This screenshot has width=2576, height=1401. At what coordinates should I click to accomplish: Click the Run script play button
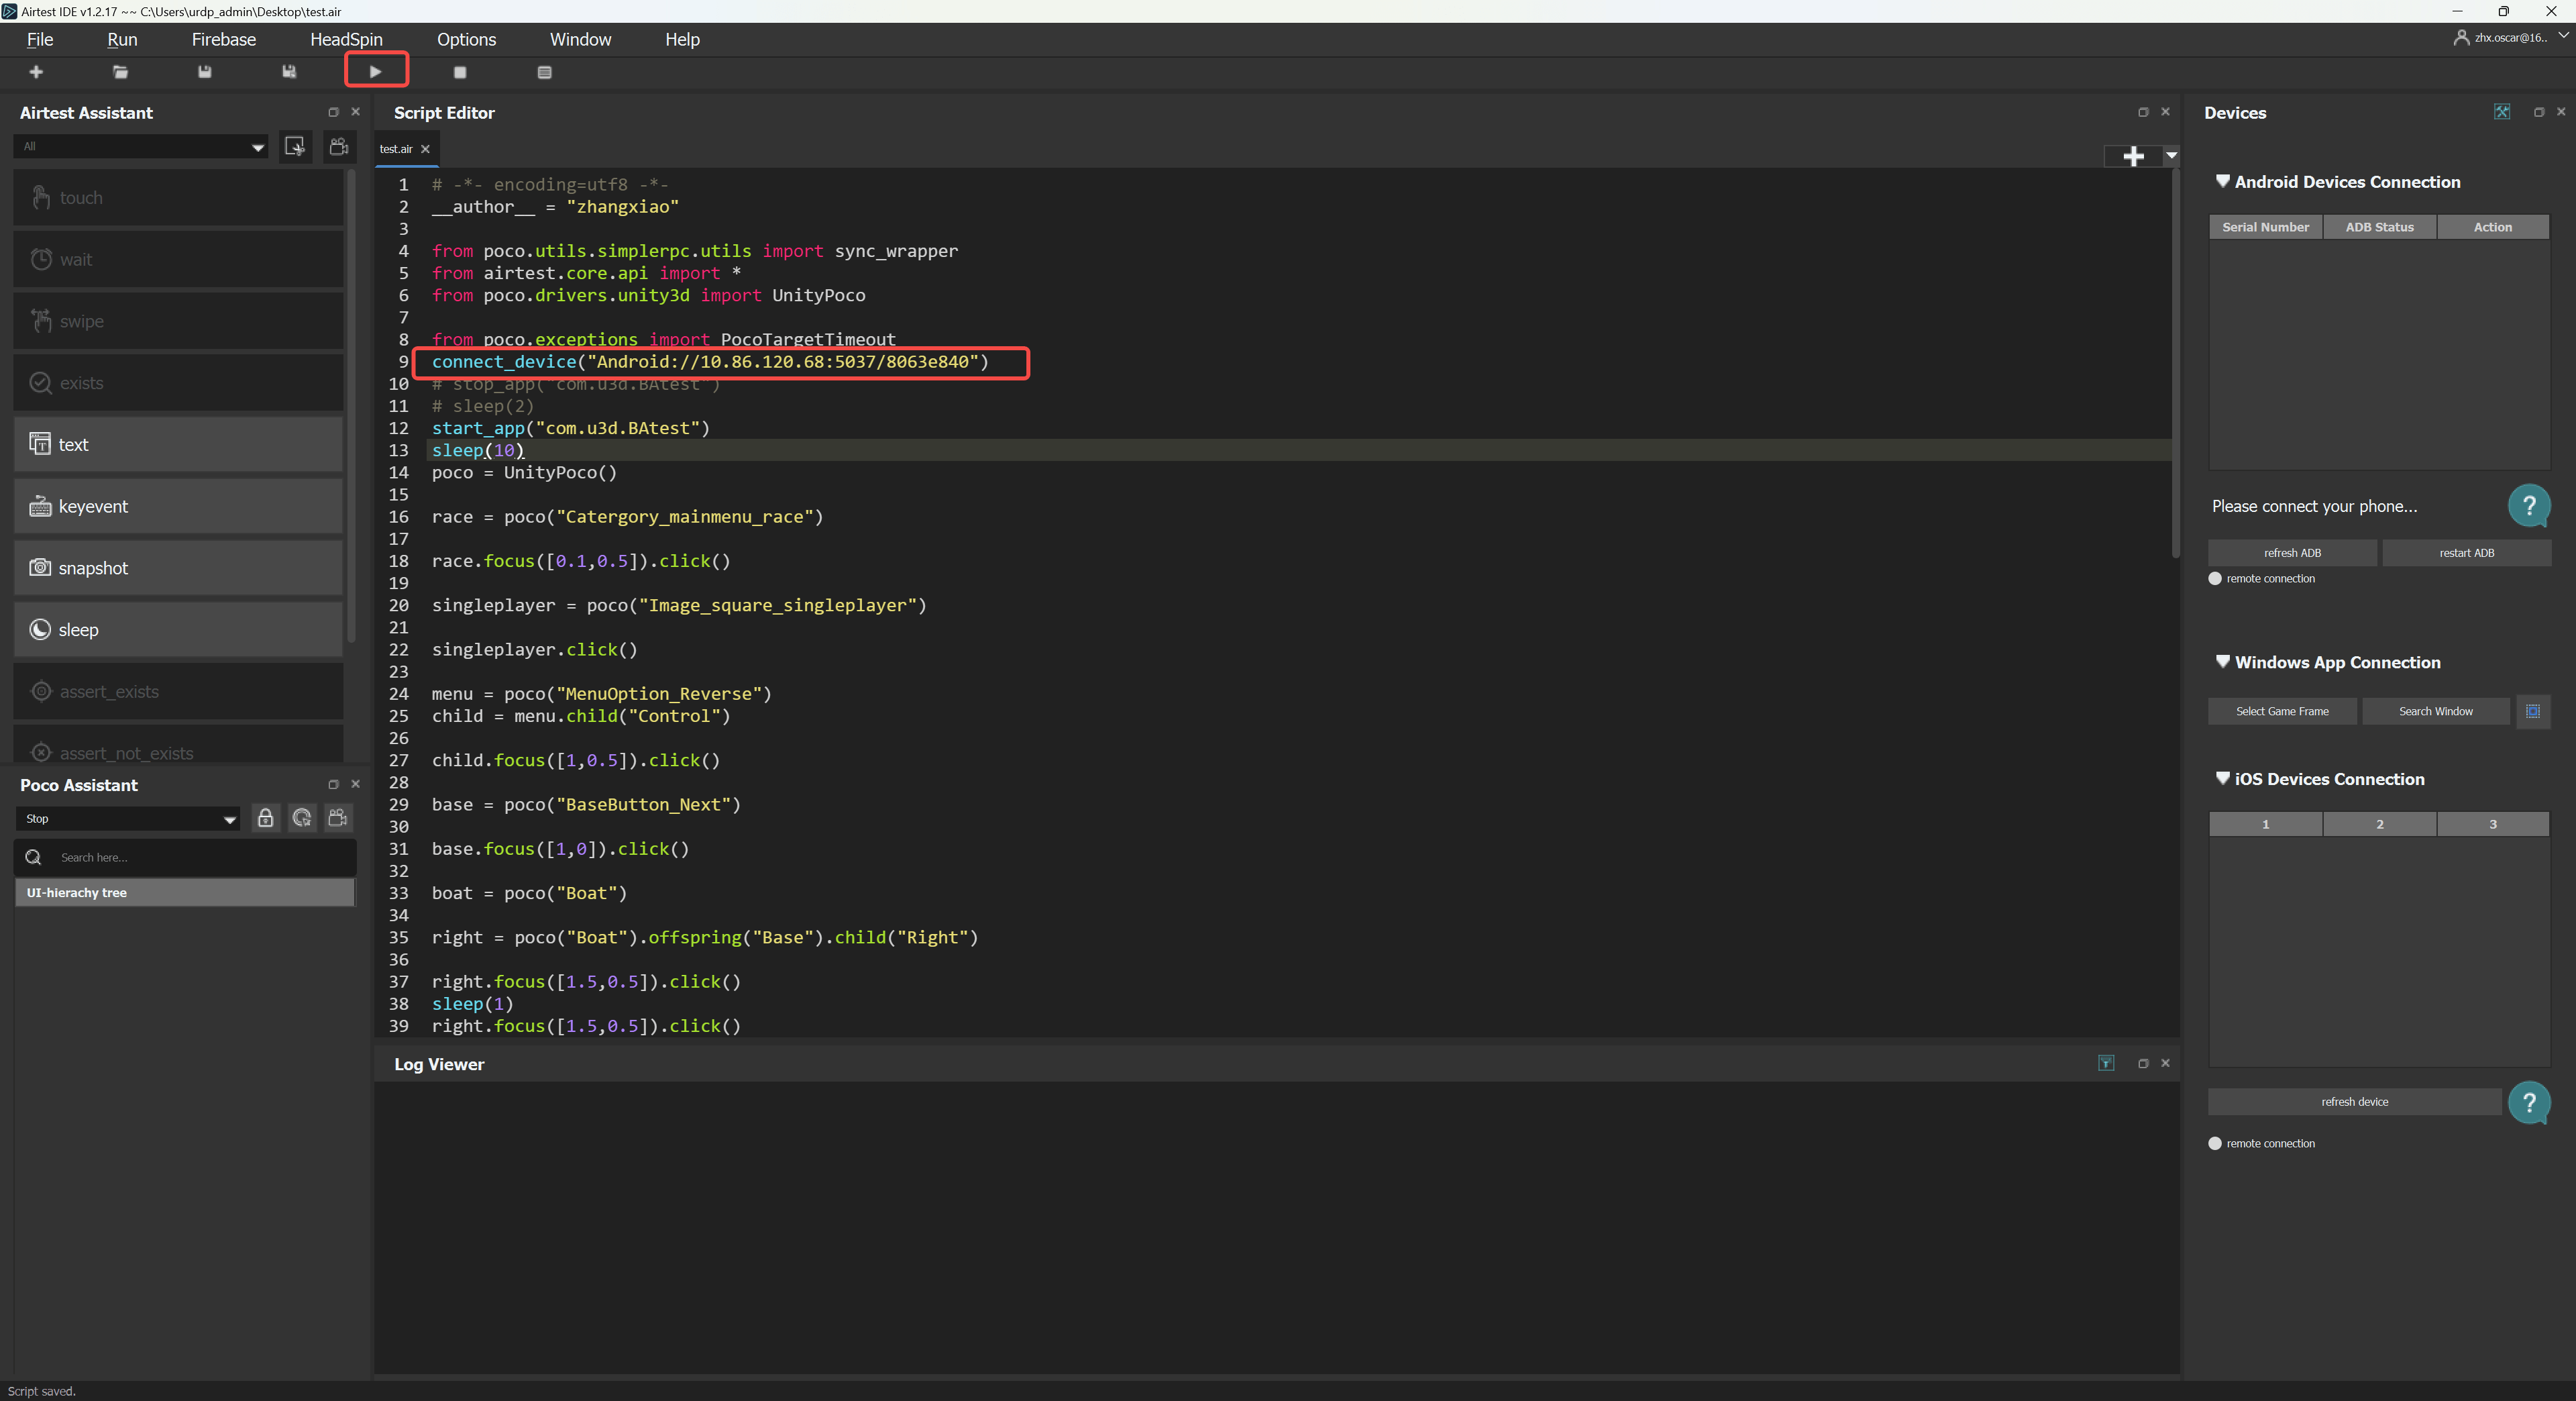pyautogui.click(x=375, y=72)
